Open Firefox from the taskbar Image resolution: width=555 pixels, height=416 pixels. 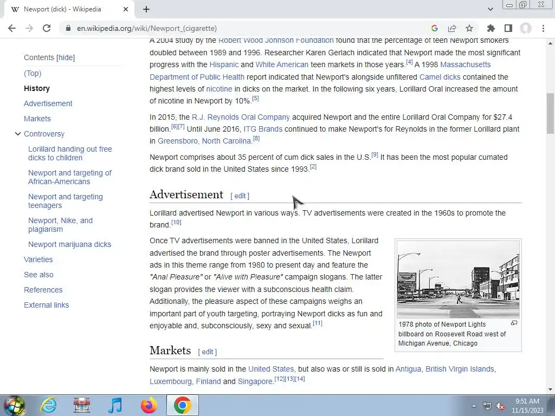pyautogui.click(x=149, y=405)
